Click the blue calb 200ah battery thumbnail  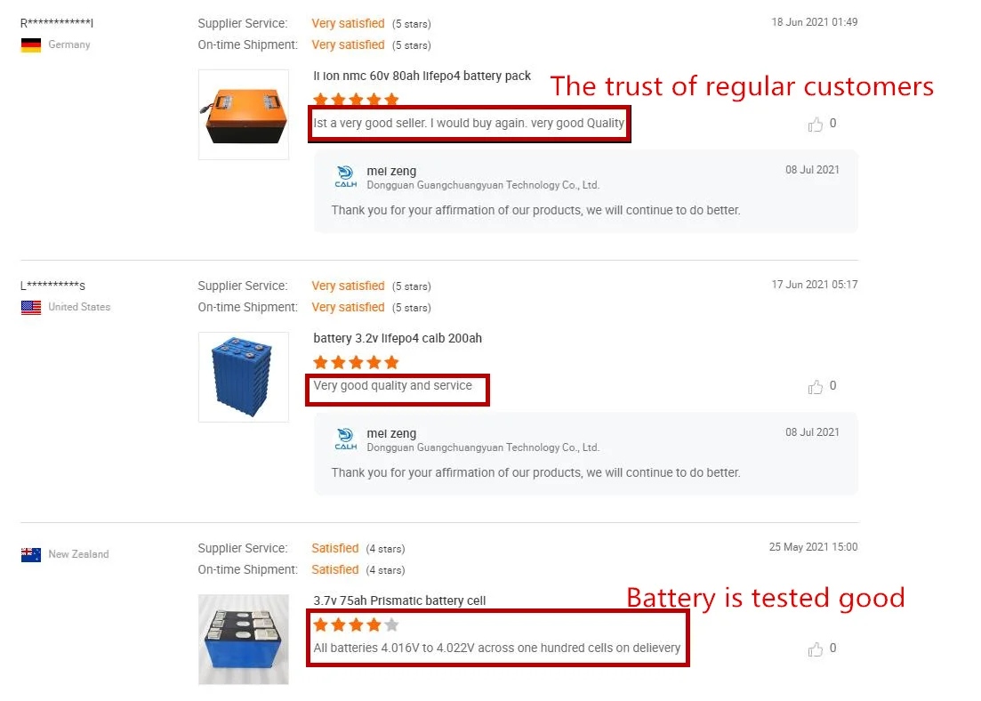click(244, 376)
